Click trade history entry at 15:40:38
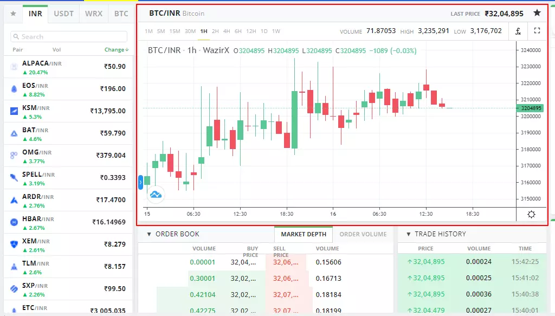Image resolution: width=555 pixels, height=316 pixels. (x=473, y=294)
